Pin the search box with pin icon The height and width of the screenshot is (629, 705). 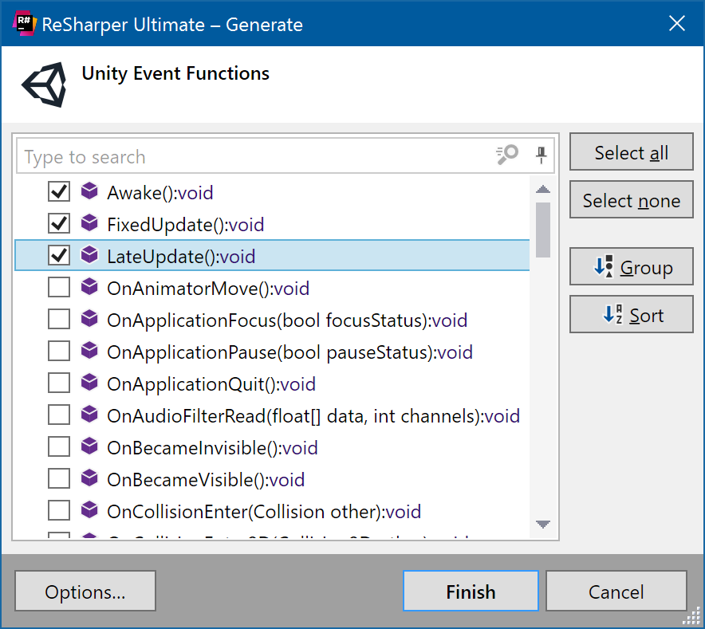pyautogui.click(x=542, y=155)
